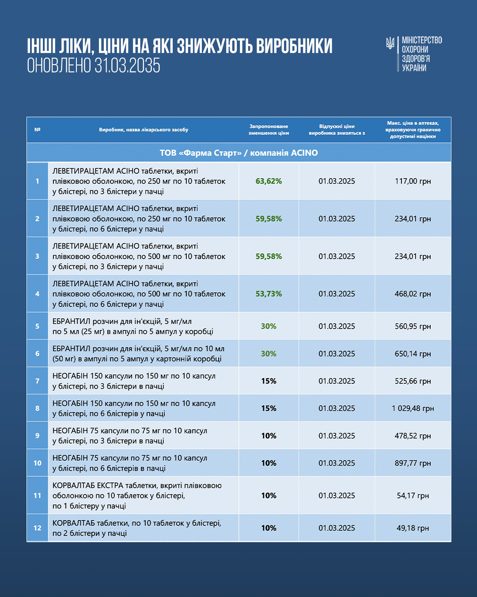Select the "650,14 грн" price cell
This screenshot has height=597, width=477.
point(413,353)
